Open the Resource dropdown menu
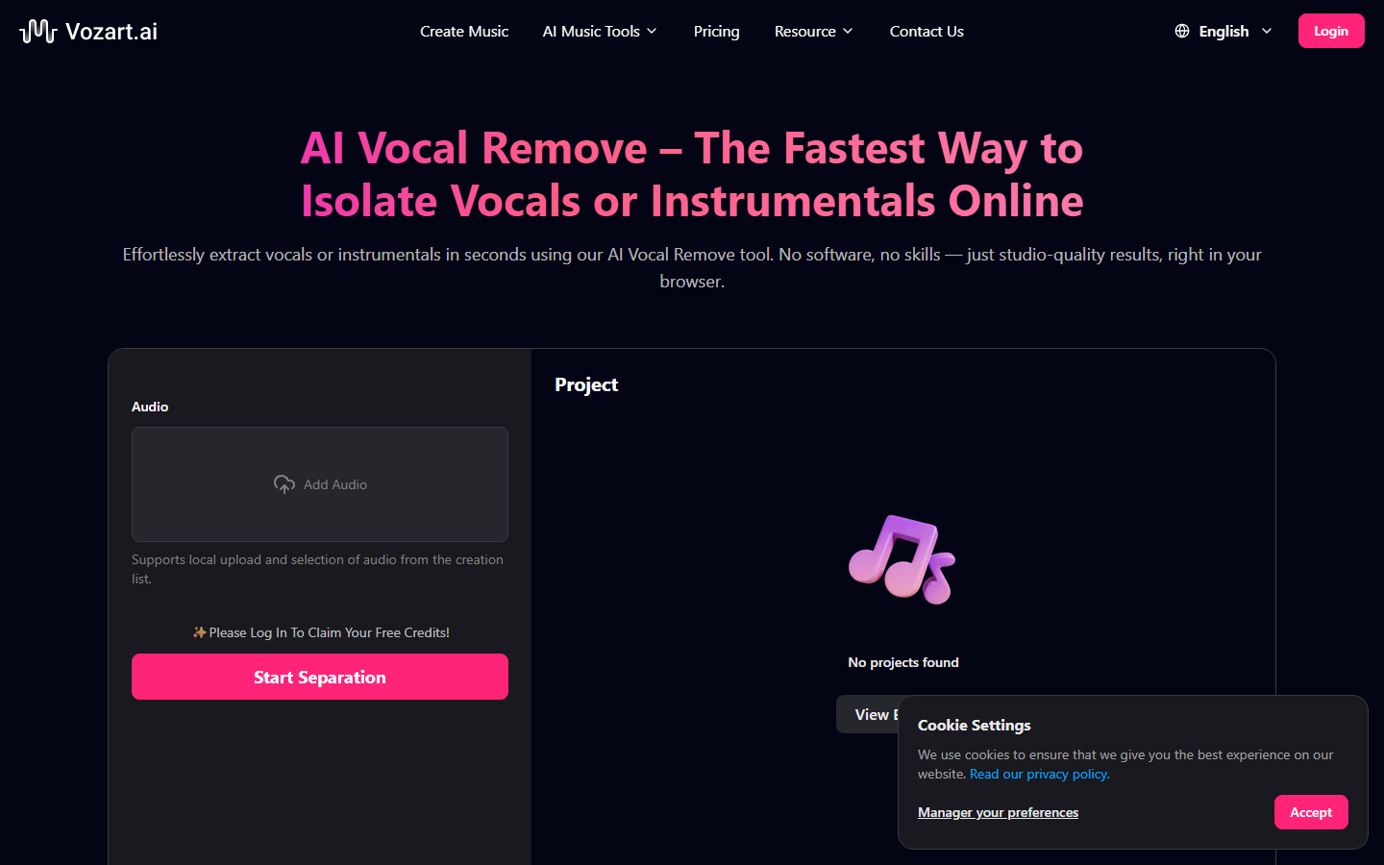1384x865 pixels. (x=813, y=31)
